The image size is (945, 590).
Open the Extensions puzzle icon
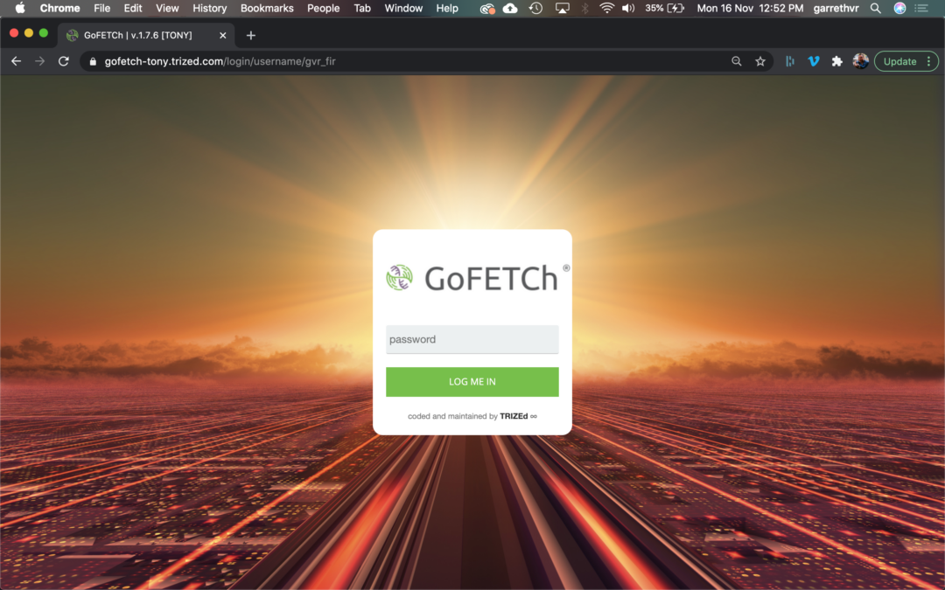837,61
